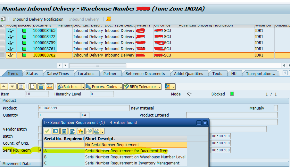Click the orange hierarchy icon button in item toolbar
The height and width of the screenshot is (167, 290).
(x=168, y=87)
